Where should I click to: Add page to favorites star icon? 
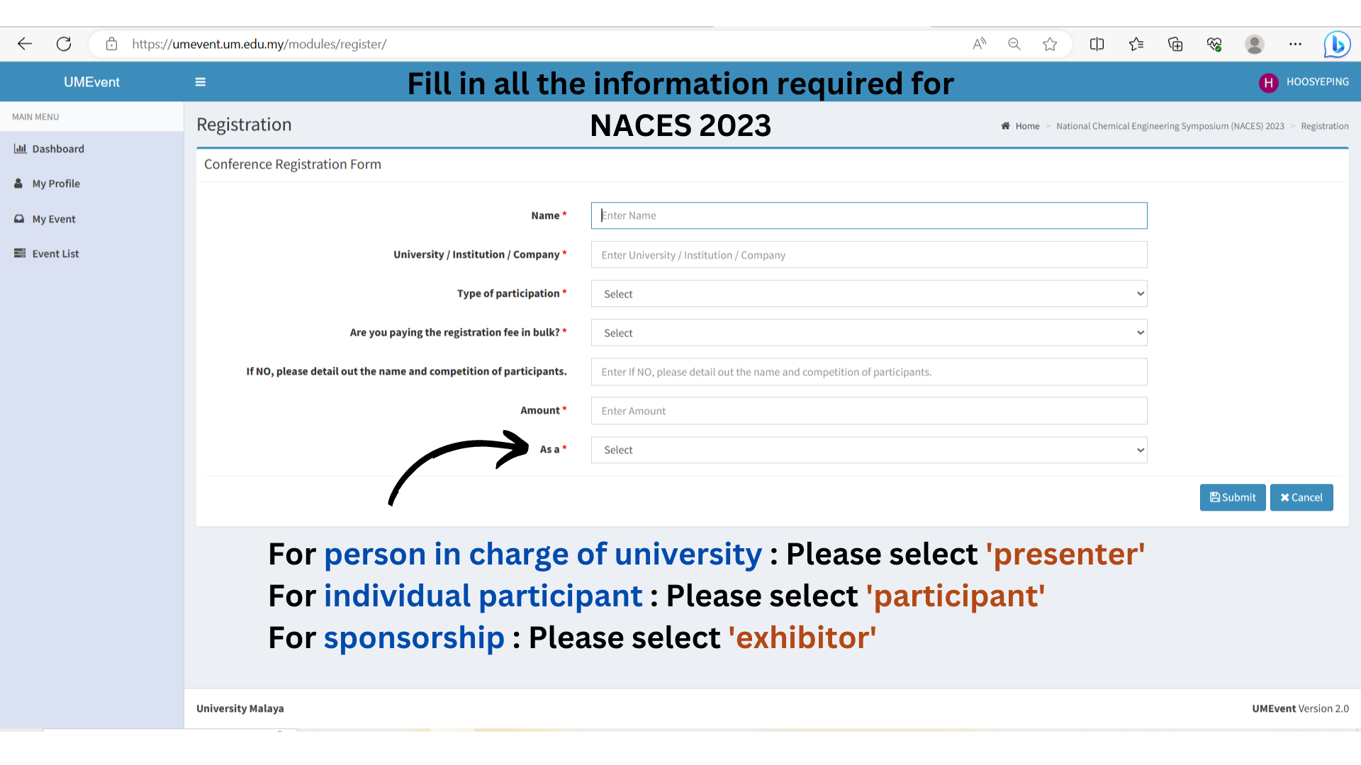point(1050,44)
